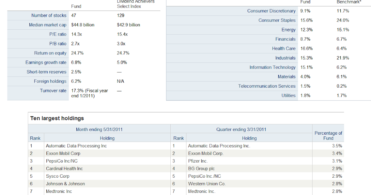Select the "2.7x" P/B value
The width and height of the screenshot is (371, 195).
75,44
